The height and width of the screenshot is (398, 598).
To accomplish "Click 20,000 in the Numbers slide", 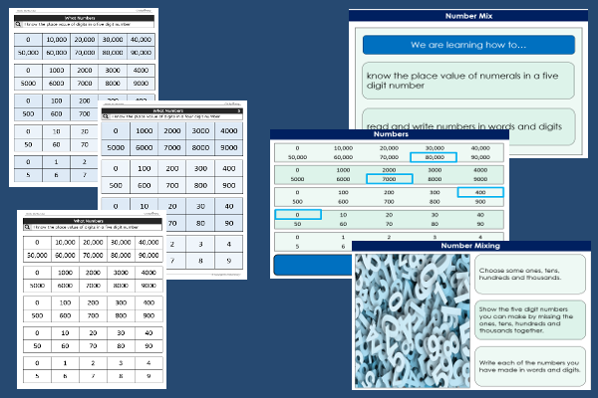I will tap(389, 148).
